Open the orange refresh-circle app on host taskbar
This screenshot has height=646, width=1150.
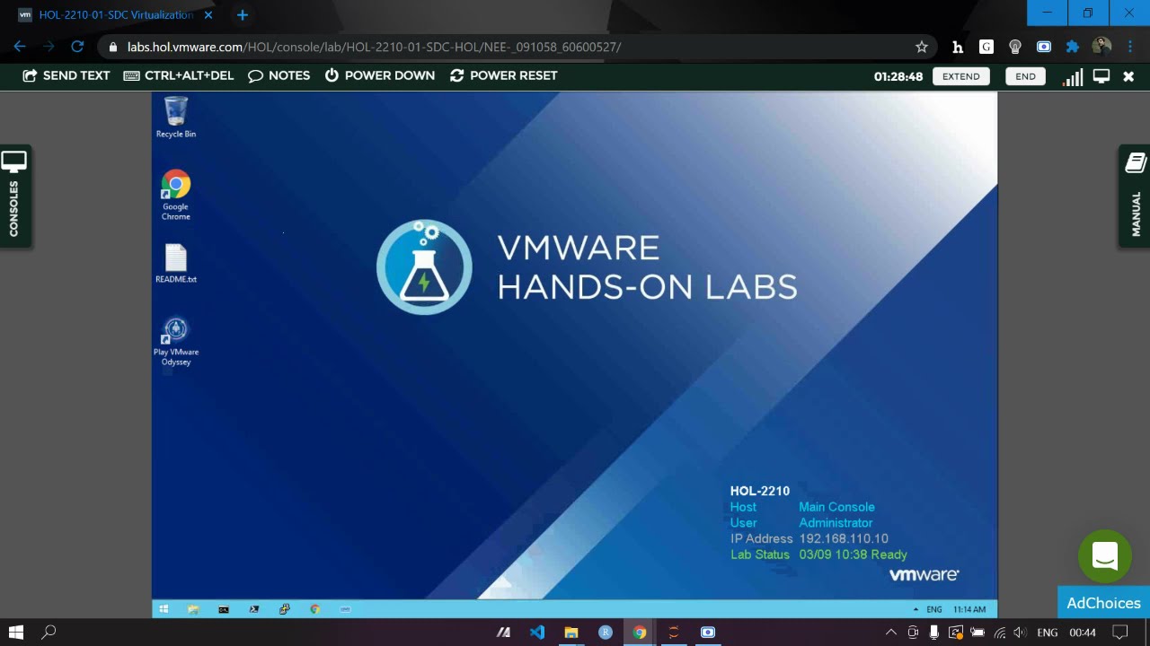coord(674,633)
